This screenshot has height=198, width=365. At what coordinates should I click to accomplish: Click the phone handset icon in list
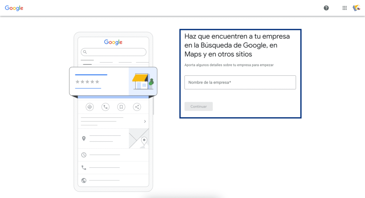[84, 167]
